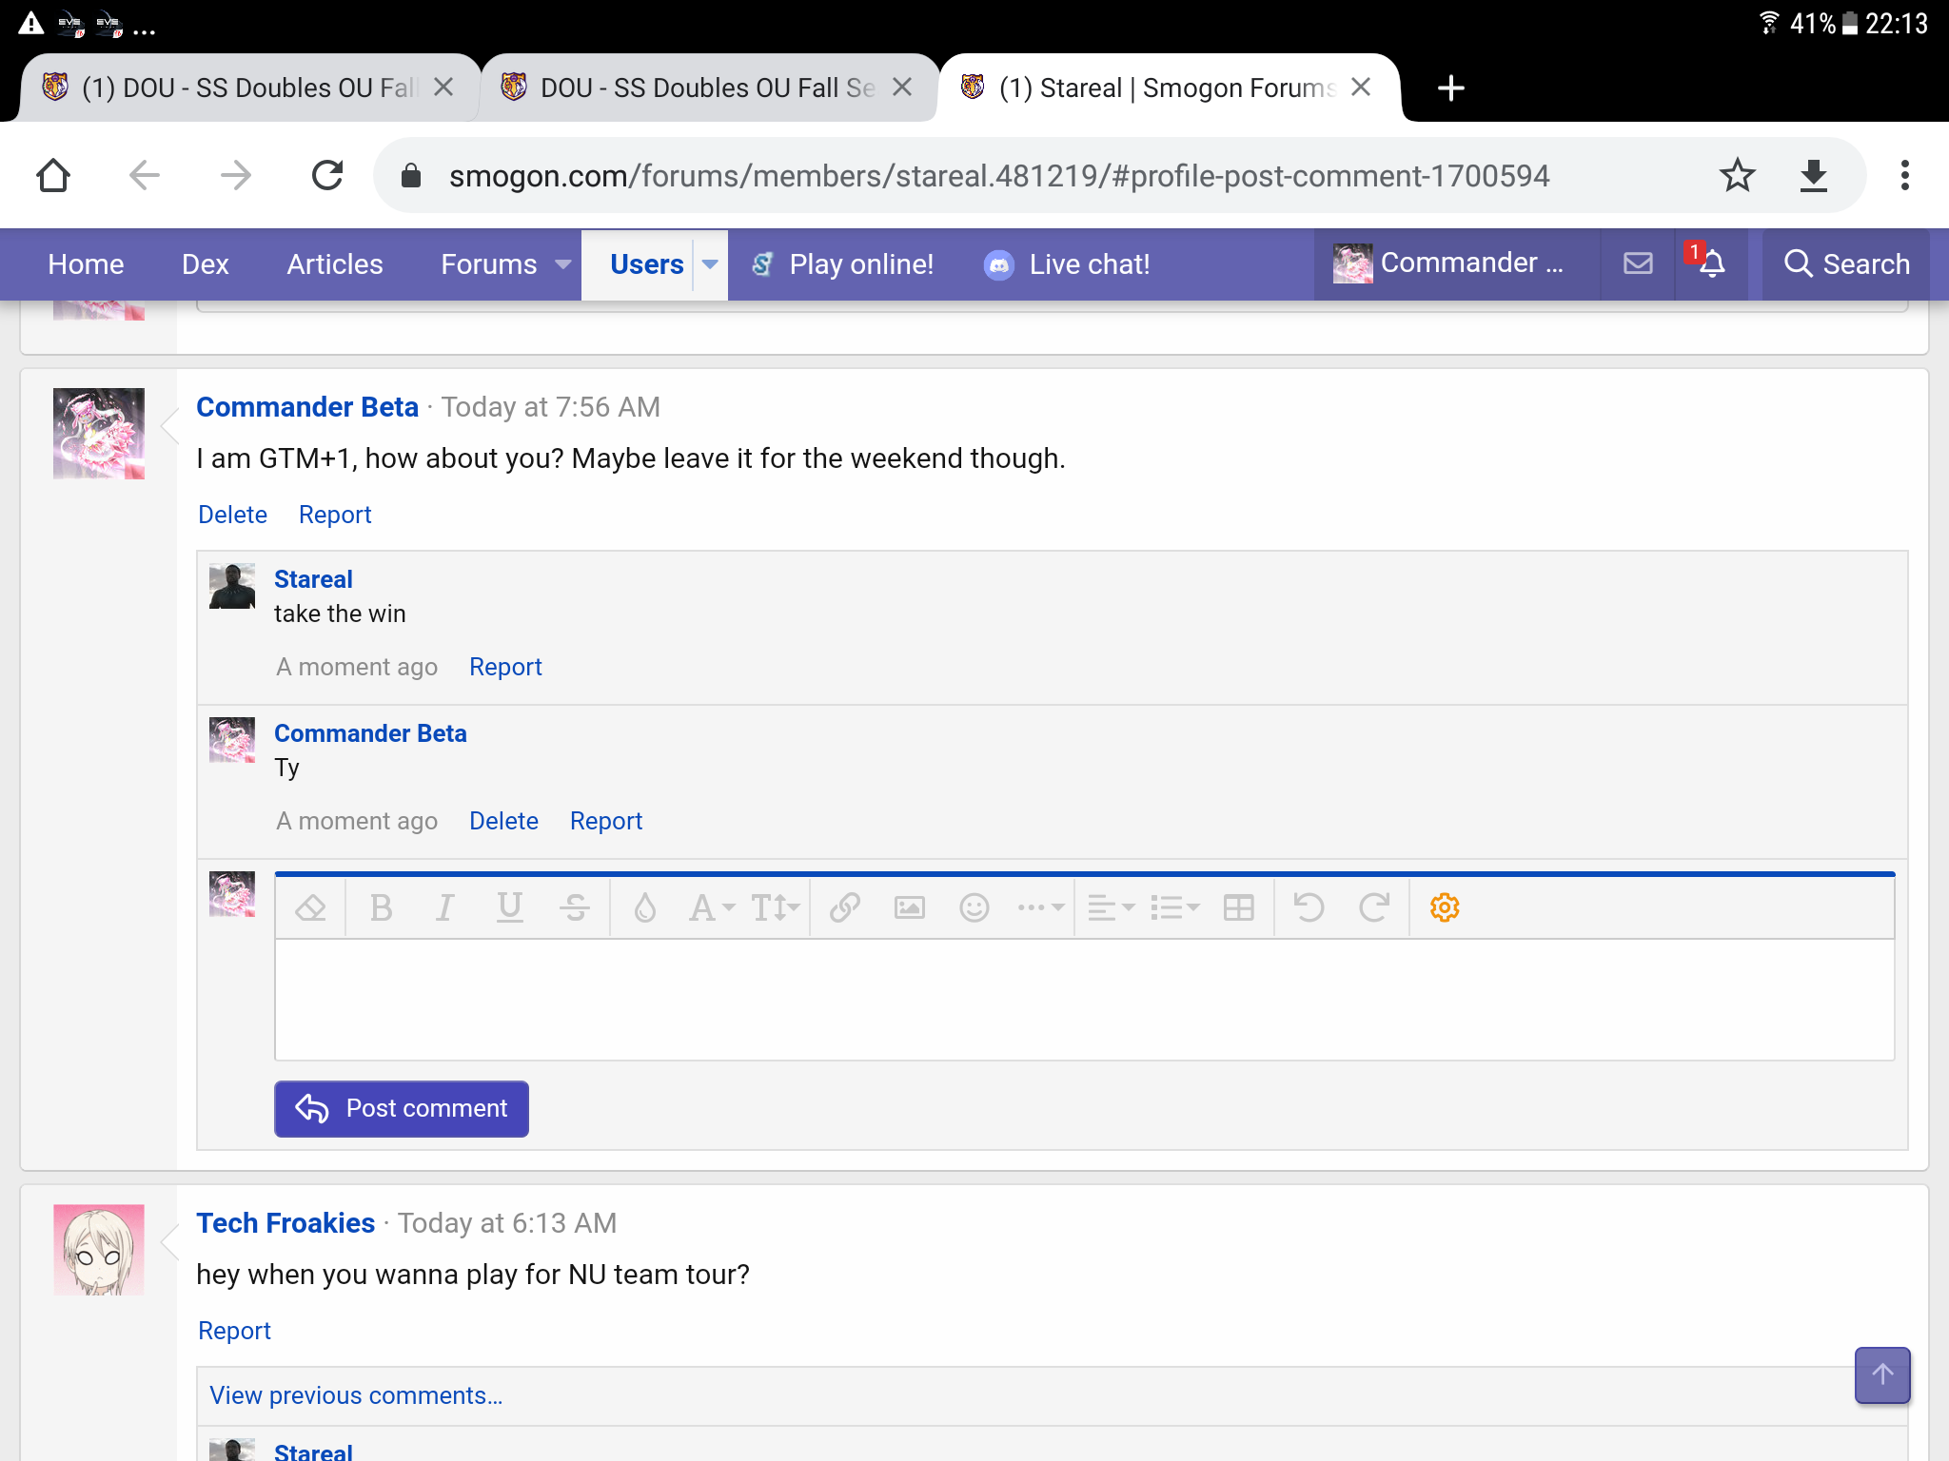The height and width of the screenshot is (1461, 1949).
Task: Report the Ty comment
Action: click(606, 821)
